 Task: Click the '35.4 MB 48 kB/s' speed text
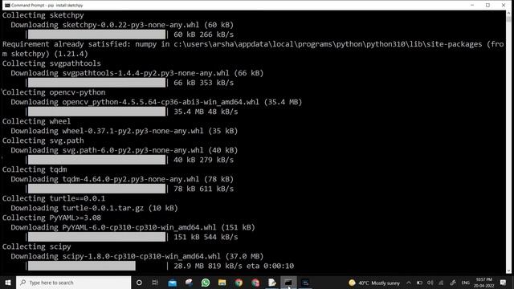pyautogui.click(x=206, y=112)
